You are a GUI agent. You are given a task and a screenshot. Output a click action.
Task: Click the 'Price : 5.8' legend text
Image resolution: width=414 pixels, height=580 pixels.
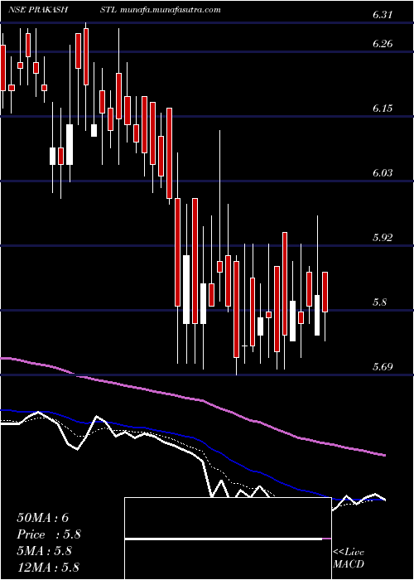pyautogui.click(x=49, y=534)
